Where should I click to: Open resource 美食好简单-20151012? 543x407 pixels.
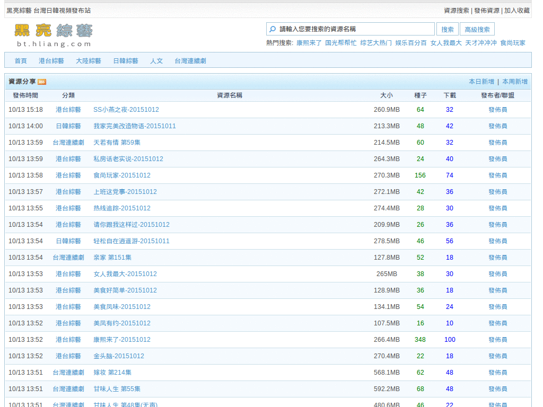(x=125, y=291)
